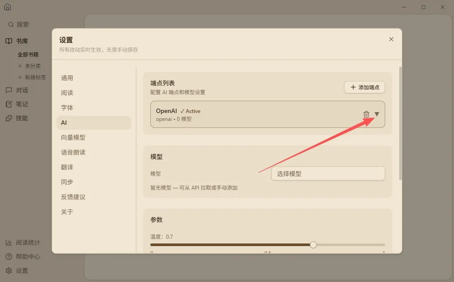Open the 向量模型 settings tab
The image size is (454, 282).
click(94, 137)
